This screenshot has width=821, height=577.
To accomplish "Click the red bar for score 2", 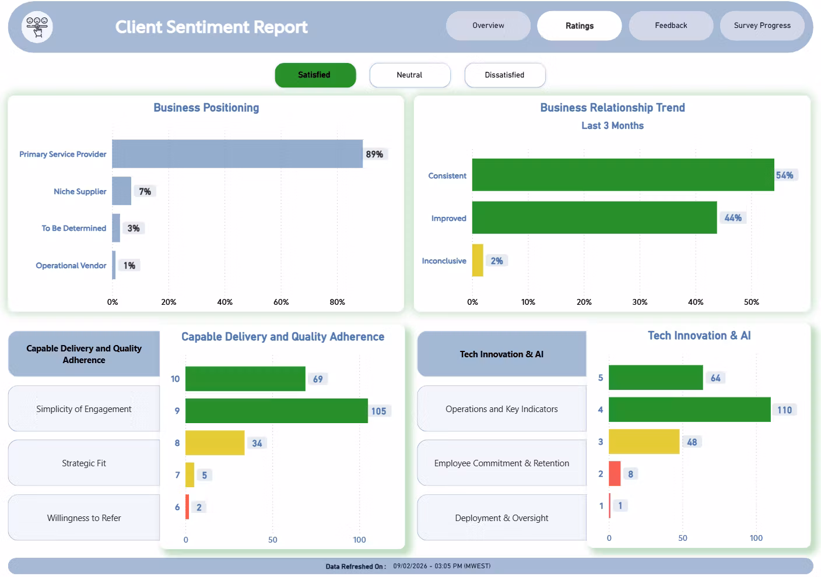I will point(615,474).
